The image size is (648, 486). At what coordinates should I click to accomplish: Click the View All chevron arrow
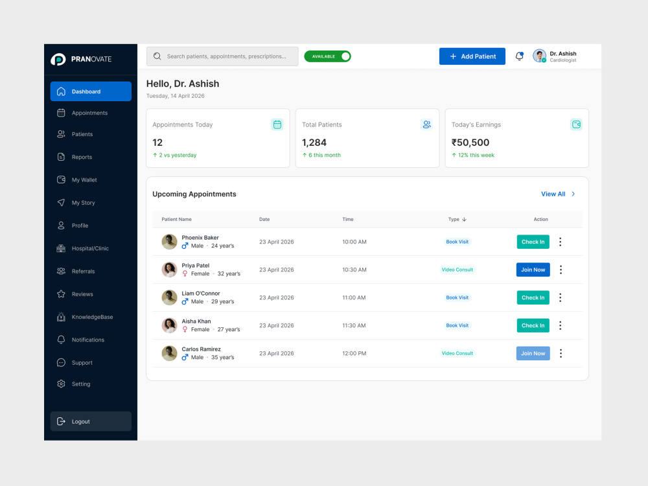point(573,194)
